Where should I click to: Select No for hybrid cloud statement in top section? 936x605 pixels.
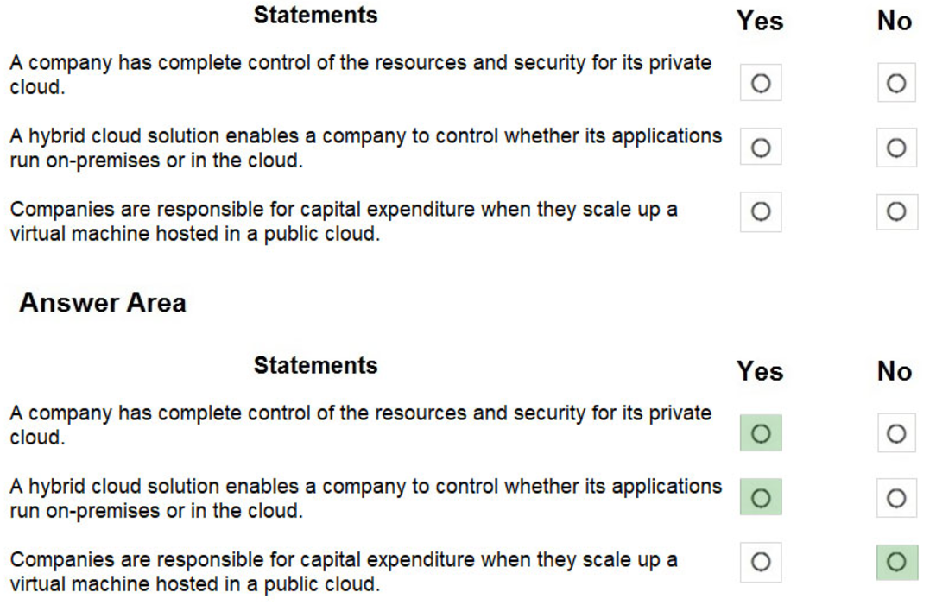[x=896, y=148]
